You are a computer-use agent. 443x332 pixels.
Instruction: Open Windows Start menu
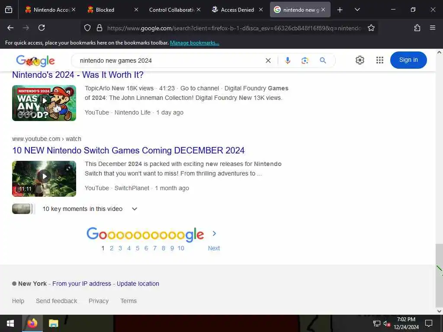(x=10, y=323)
